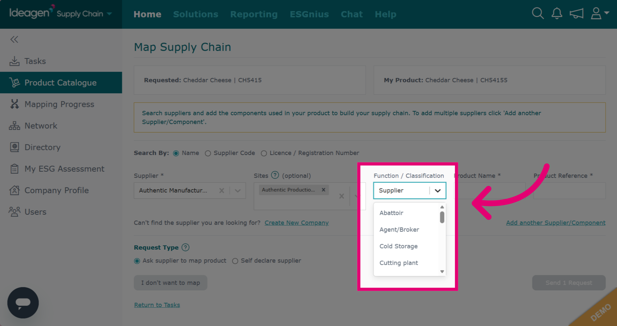617x326 pixels.
Task: Follow the Return to Tasks link
Action: (157, 305)
